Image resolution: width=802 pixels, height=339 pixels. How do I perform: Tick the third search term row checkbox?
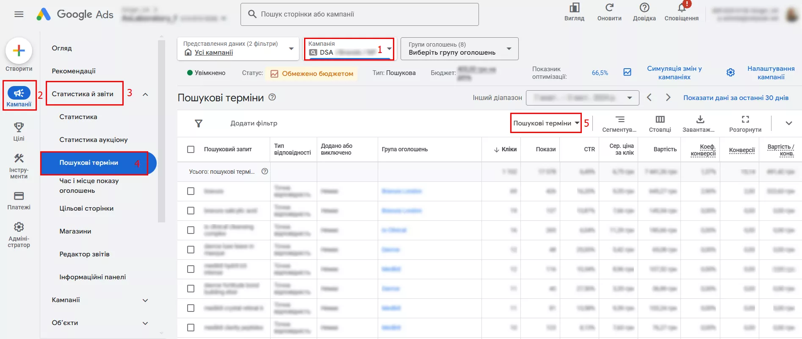point(191,230)
